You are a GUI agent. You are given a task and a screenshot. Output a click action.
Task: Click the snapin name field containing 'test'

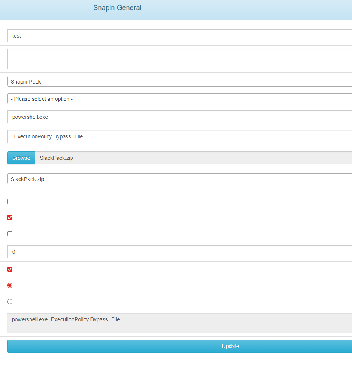179,36
